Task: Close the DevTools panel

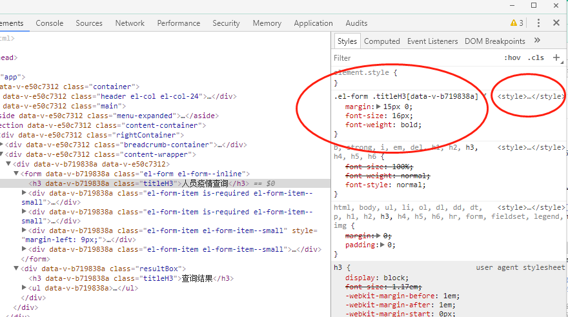Action: pyautogui.click(x=556, y=23)
